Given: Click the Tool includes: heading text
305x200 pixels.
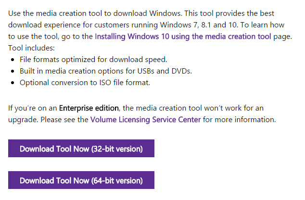Looking at the screenshot, I should click(32, 48).
